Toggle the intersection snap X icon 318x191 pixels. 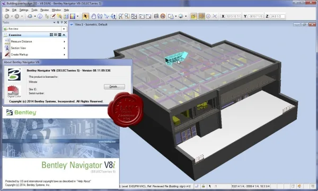point(215,16)
